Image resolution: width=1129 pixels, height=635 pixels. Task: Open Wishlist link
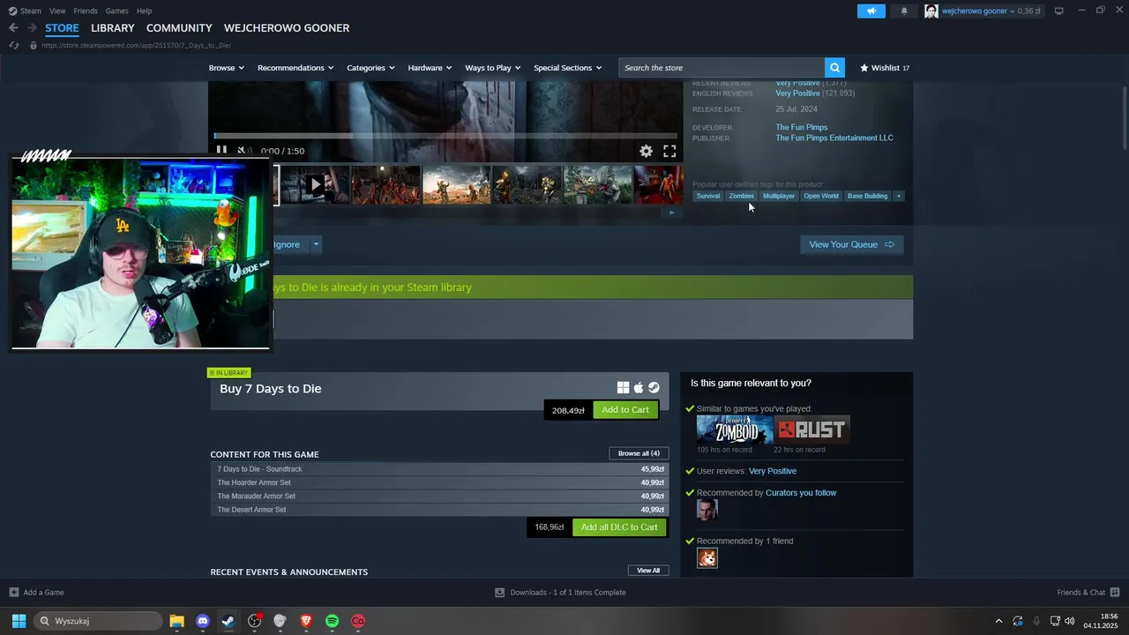[885, 68]
